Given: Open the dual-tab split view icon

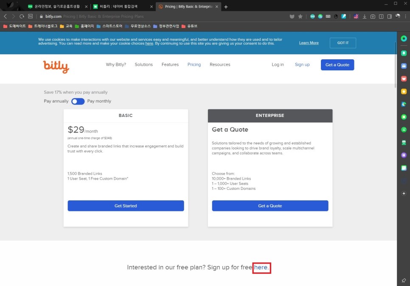Looking at the screenshot, I should 381,17.
